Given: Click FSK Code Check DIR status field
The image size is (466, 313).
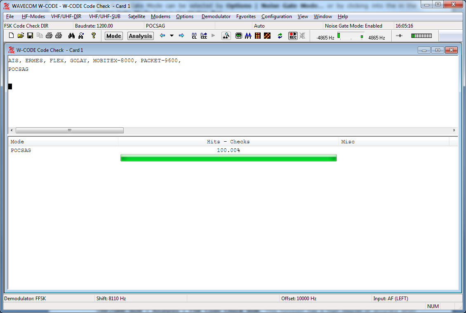Looking at the screenshot, I should point(38,26).
